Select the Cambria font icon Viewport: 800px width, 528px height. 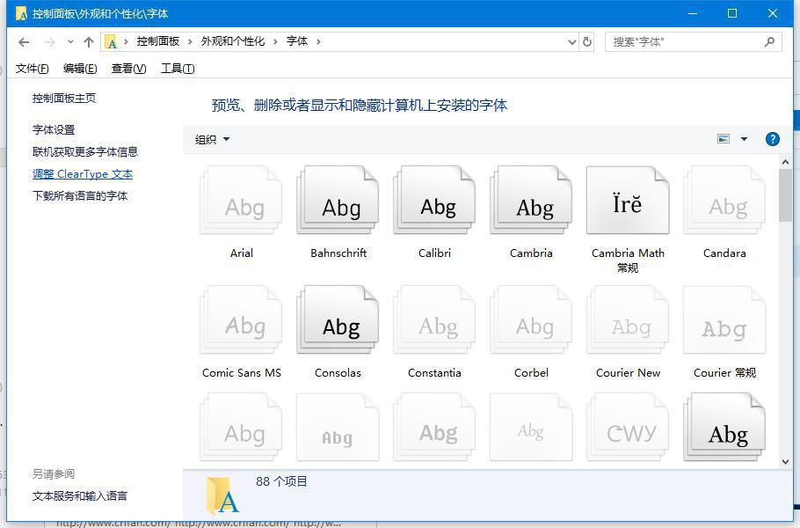531,201
